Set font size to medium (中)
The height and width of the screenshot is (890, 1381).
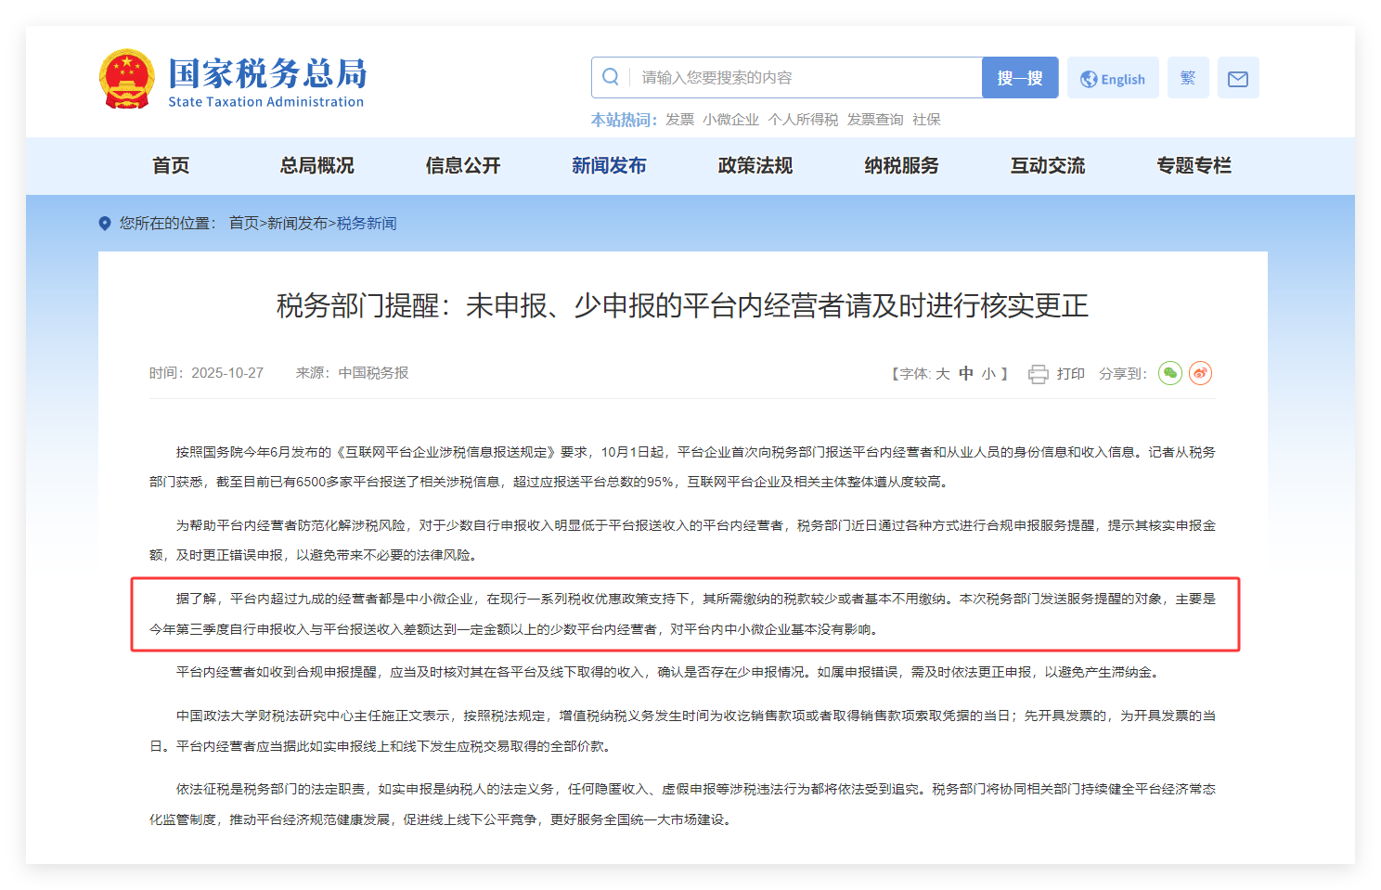[x=966, y=373]
